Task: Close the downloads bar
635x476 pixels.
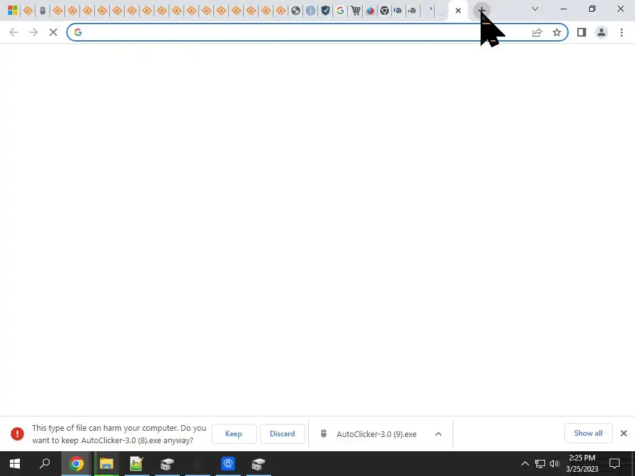Action: point(624,433)
